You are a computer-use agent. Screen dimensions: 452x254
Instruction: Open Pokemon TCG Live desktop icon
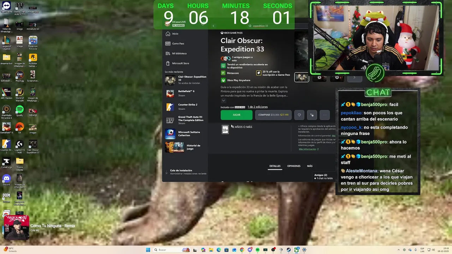coord(33,43)
